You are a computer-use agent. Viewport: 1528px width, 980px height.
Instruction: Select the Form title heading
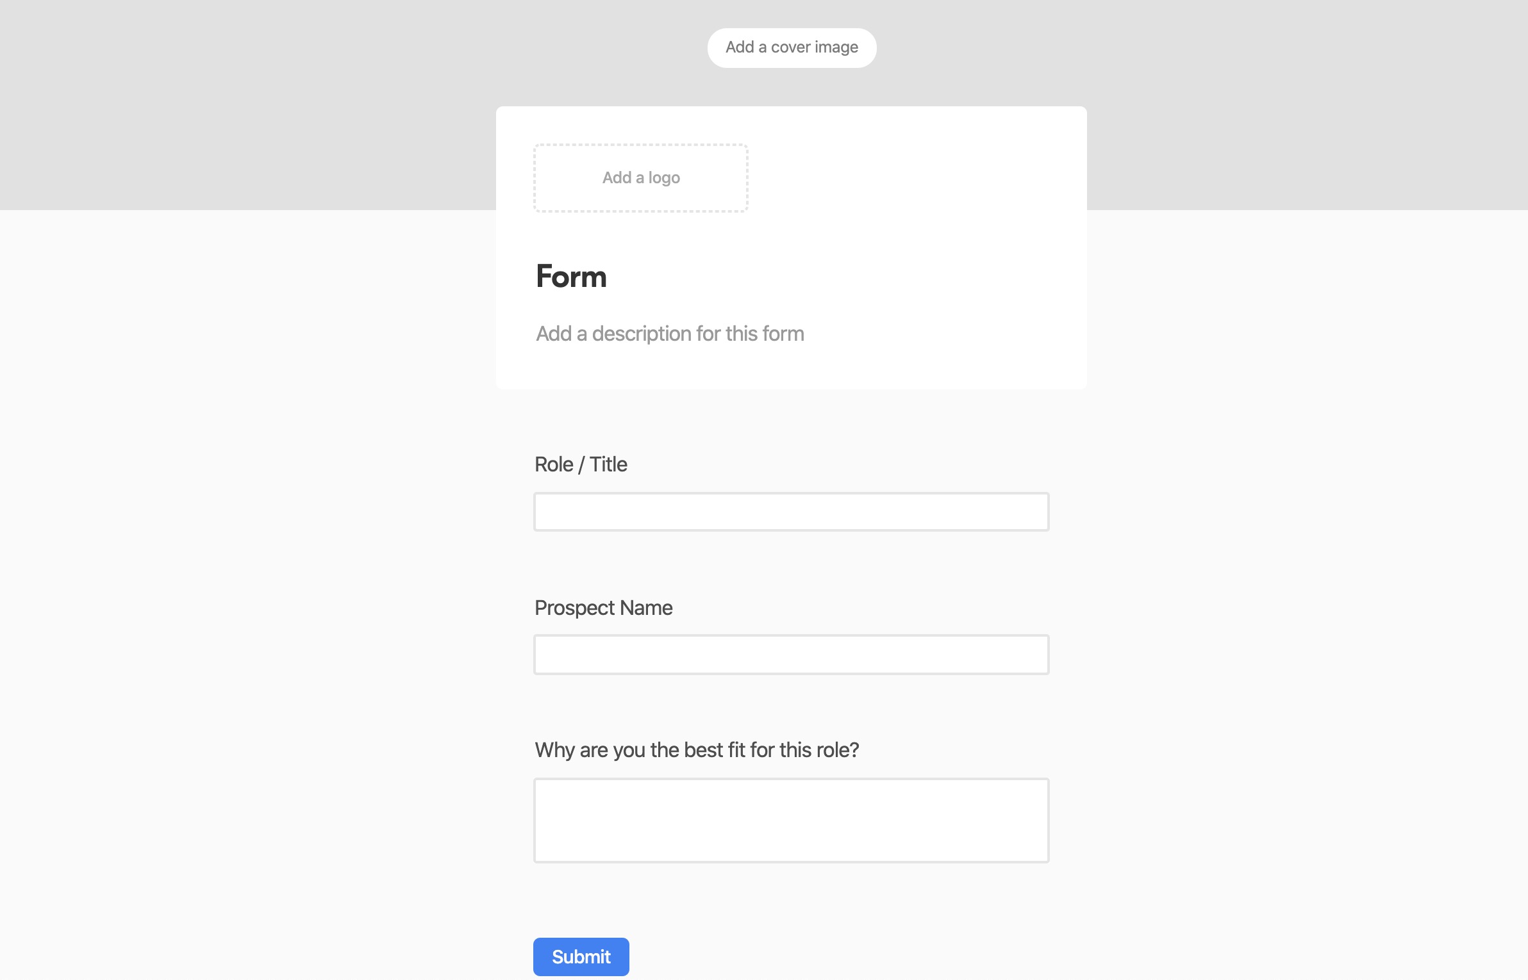(x=571, y=277)
